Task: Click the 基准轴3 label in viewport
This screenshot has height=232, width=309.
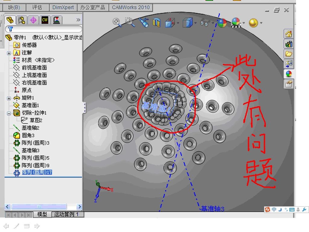Action: coord(212,209)
